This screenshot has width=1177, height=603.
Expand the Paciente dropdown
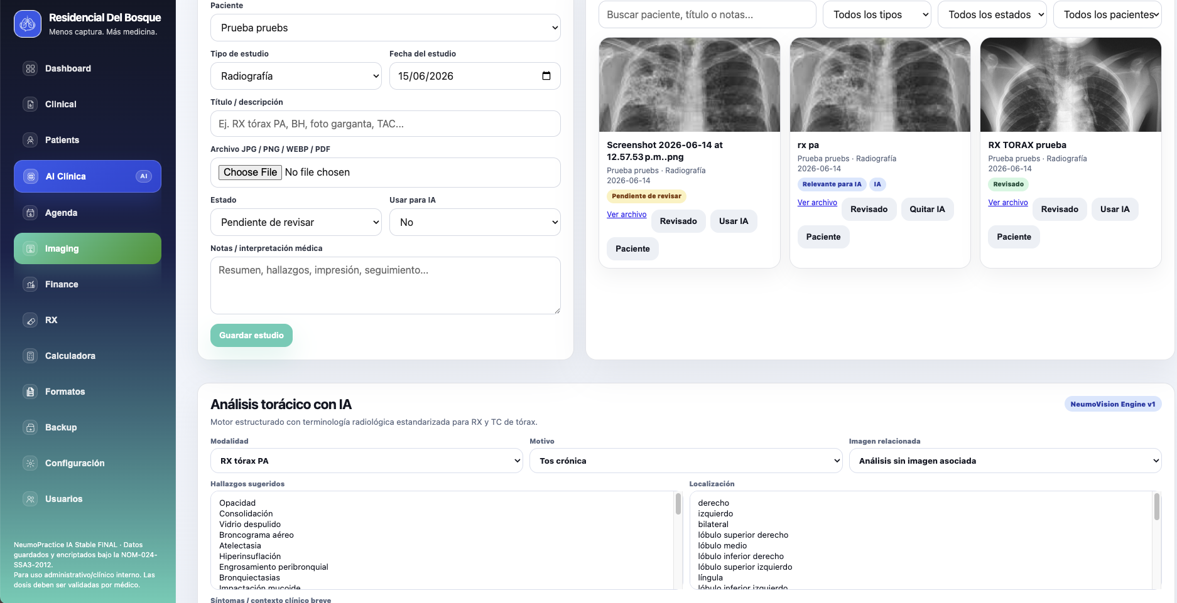pyautogui.click(x=386, y=28)
